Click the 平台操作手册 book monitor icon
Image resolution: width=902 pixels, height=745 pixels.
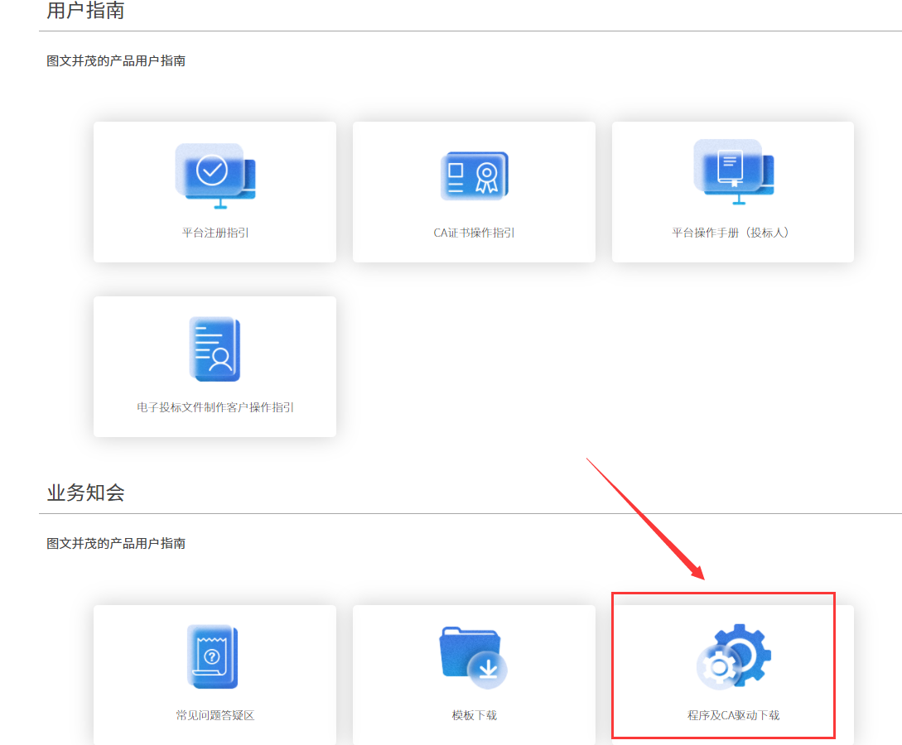tap(732, 172)
